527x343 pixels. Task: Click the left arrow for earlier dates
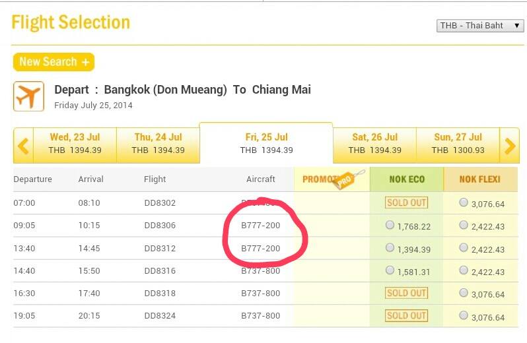click(x=23, y=145)
